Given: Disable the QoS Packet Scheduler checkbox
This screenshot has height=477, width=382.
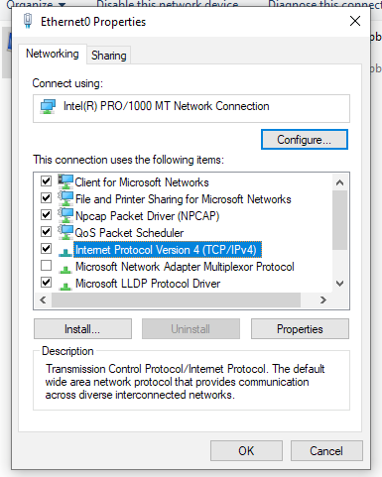Looking at the screenshot, I should coord(46,232).
